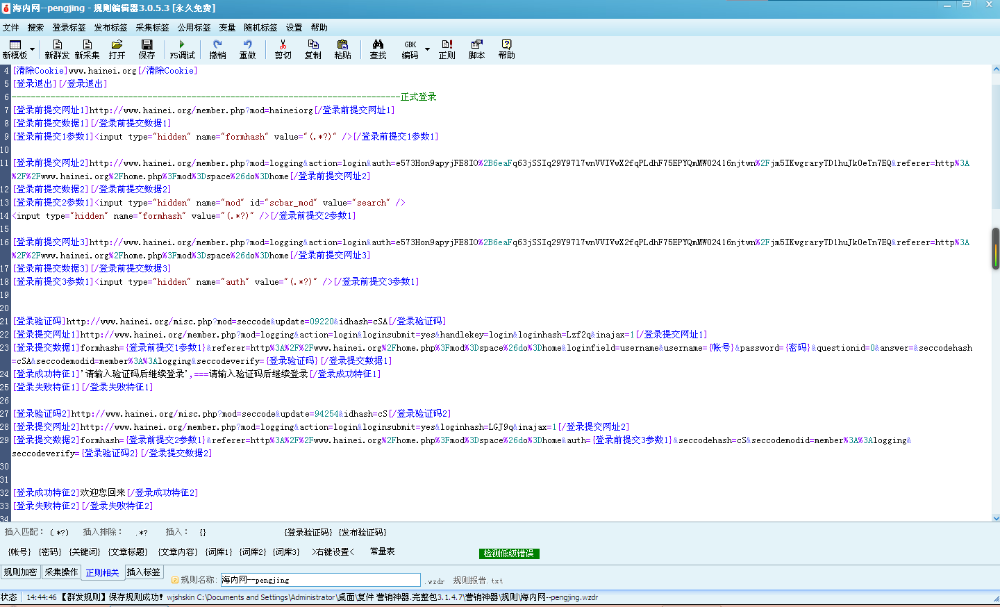Click the 规则名称 text field
Image resolution: width=1000 pixels, height=607 pixels.
coord(320,580)
